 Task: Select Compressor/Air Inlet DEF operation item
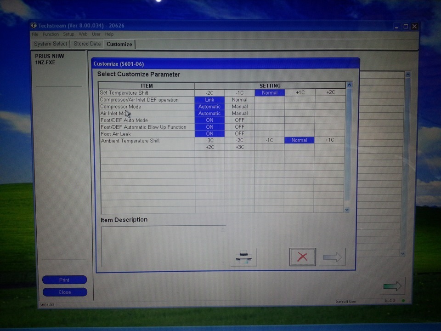point(147,100)
